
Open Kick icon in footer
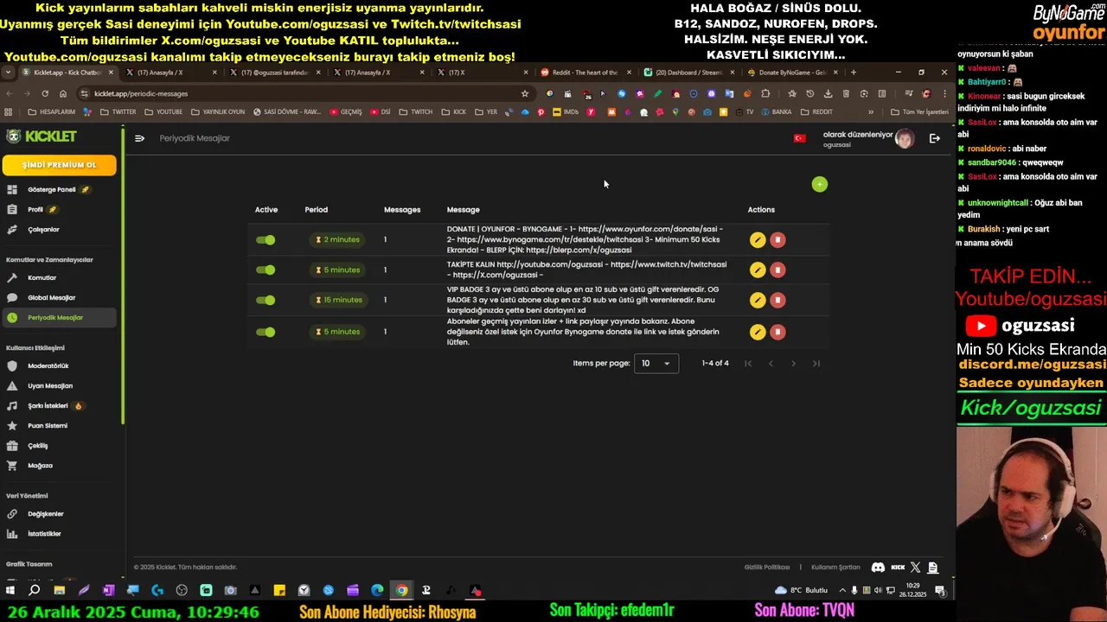pyautogui.click(x=898, y=568)
